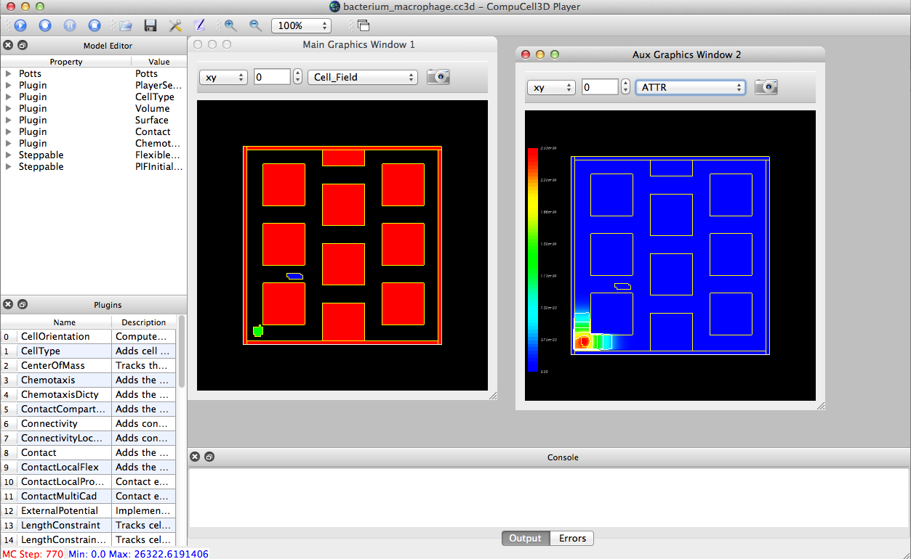Open the simulation editor pencil icon
This screenshot has width=911, height=559.
tap(200, 25)
